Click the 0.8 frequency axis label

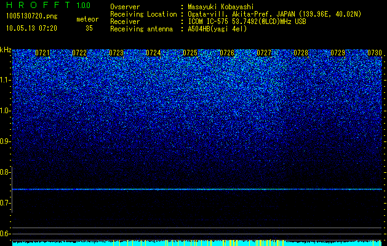coord(5,172)
